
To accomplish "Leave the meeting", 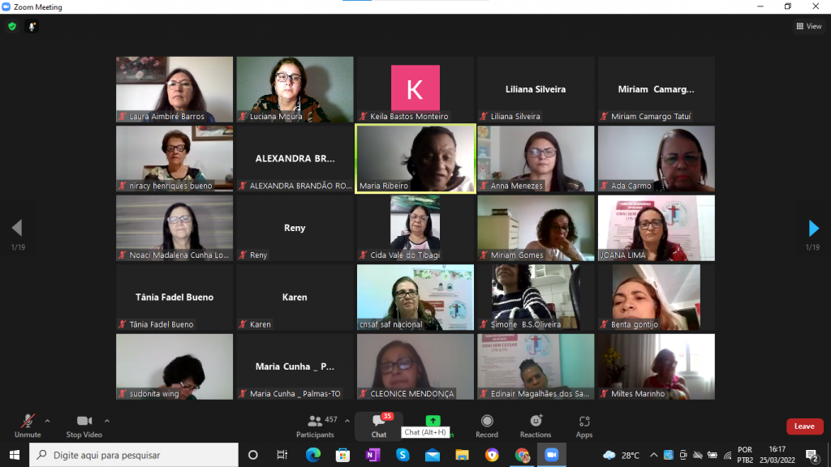I will pyautogui.click(x=804, y=426).
